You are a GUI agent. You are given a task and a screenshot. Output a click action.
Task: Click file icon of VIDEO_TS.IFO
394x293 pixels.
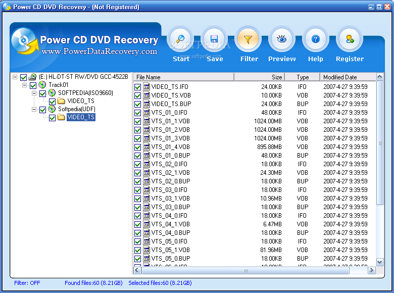pyautogui.click(x=146, y=86)
